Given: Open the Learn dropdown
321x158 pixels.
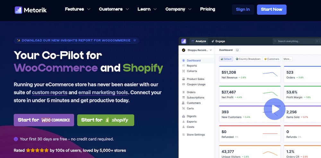Looking at the screenshot, I should click(x=147, y=9).
